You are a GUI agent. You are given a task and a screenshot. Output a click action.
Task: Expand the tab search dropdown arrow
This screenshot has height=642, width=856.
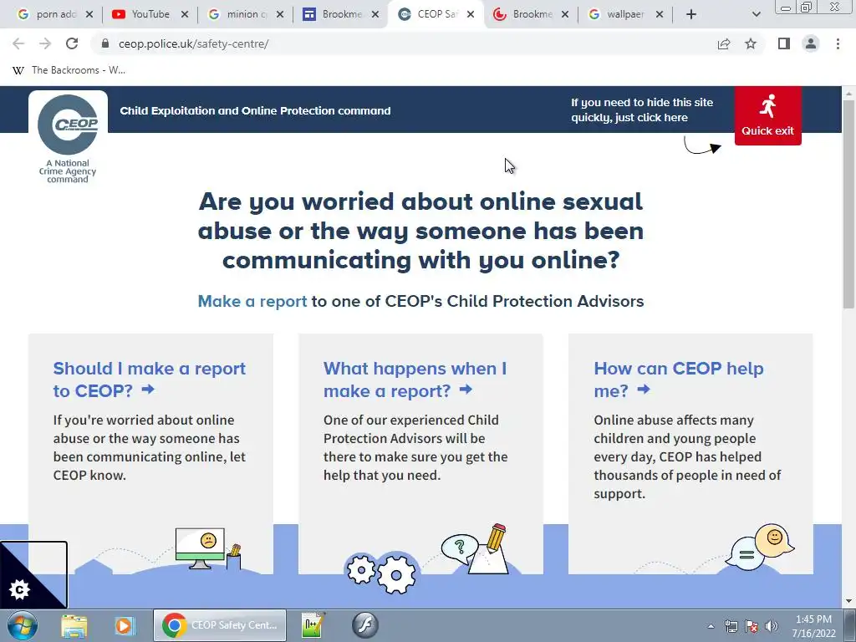pos(756,14)
